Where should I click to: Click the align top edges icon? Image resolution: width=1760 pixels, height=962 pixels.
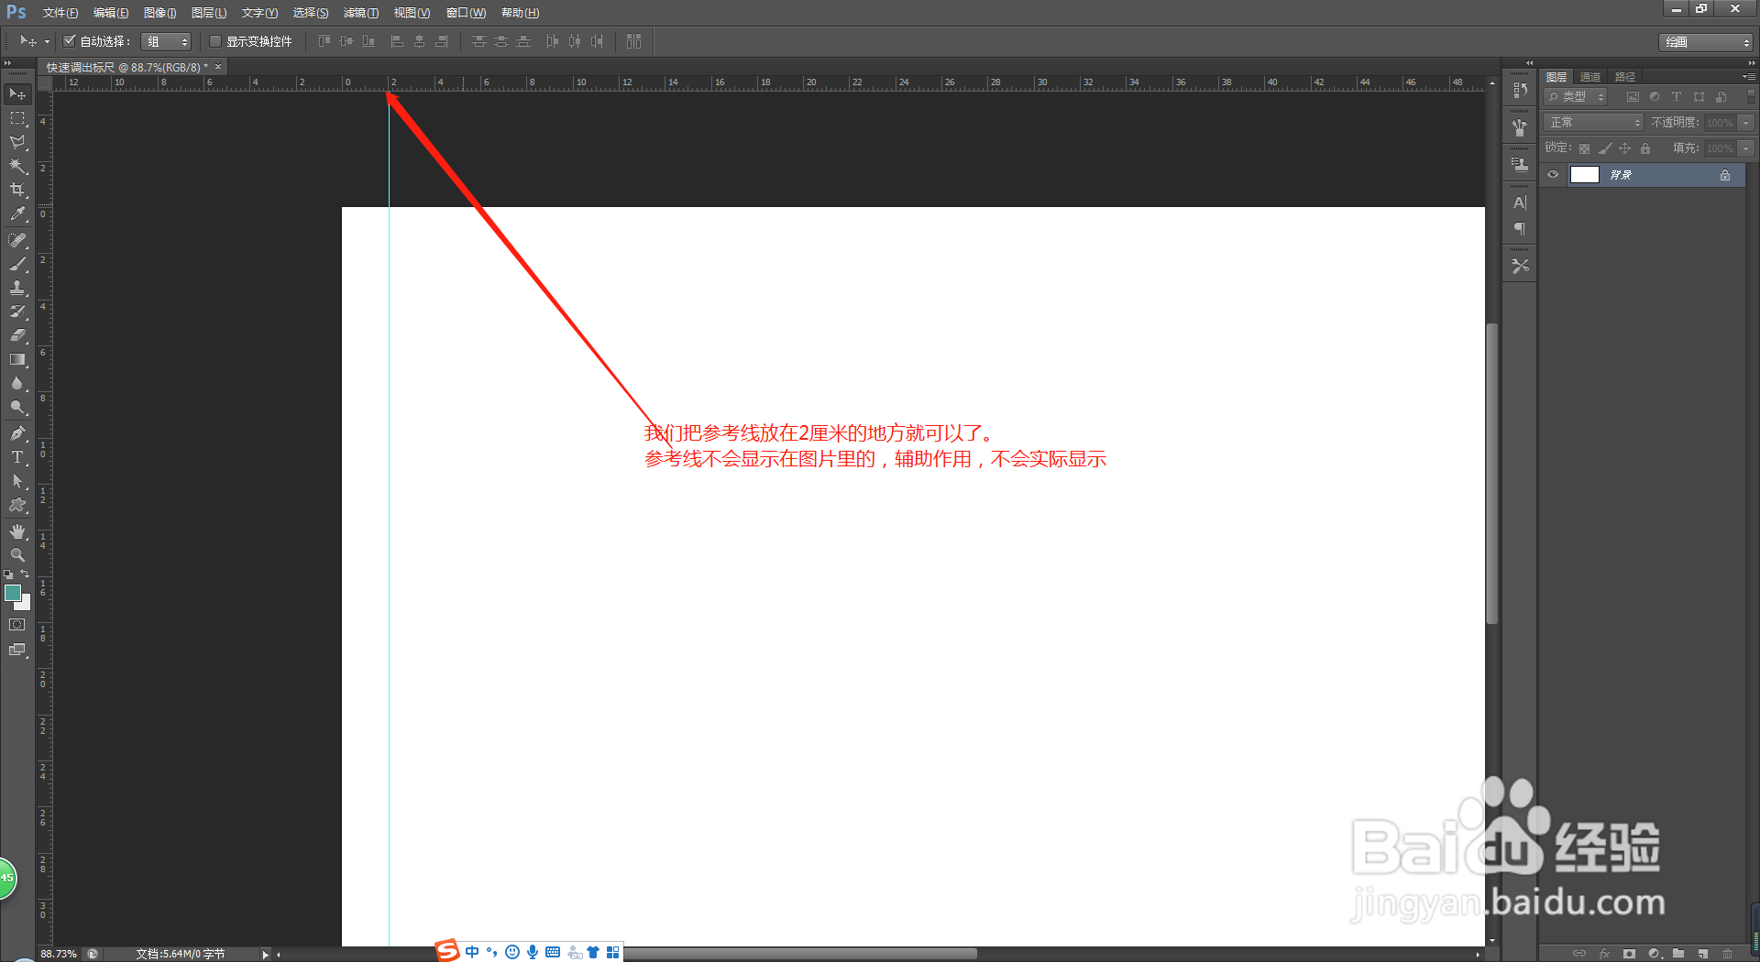(x=324, y=41)
